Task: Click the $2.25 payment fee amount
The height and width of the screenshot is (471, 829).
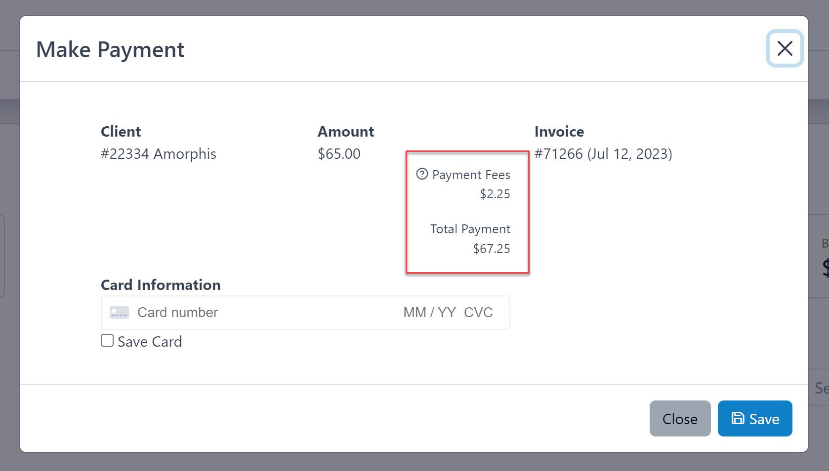Action: (495, 194)
